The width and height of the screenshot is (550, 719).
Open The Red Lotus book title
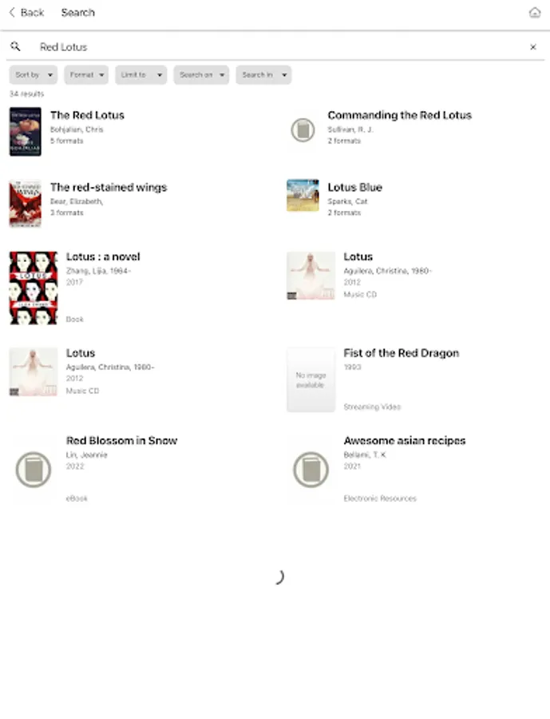point(87,115)
